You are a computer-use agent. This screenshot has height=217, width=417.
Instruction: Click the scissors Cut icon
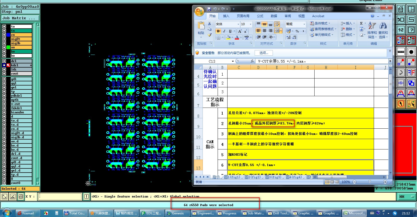pos(209,24)
